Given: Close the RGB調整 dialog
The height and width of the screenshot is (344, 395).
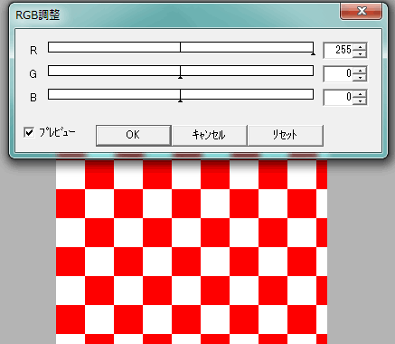Looking at the screenshot, I should click(362, 12).
